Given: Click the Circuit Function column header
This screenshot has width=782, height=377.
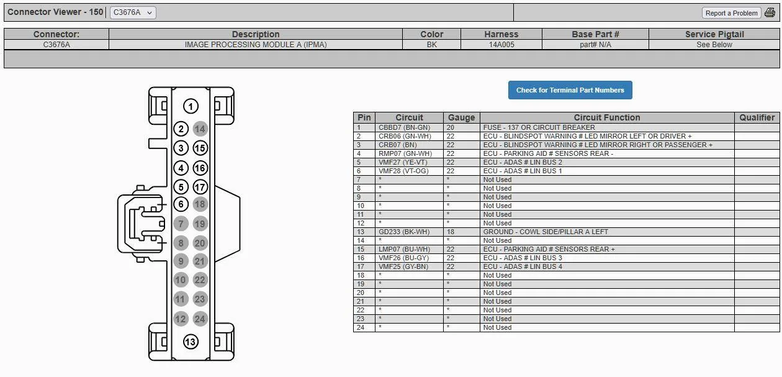Looking at the screenshot, I should 607,117.
